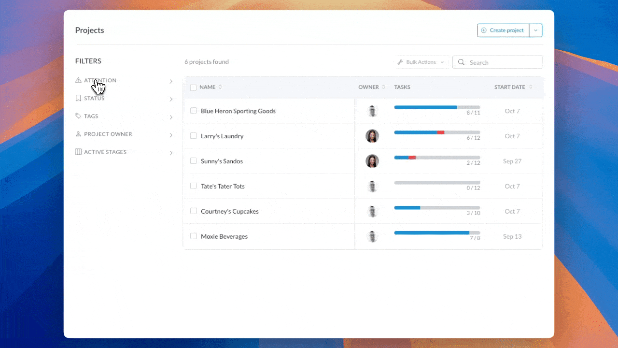Image resolution: width=618 pixels, height=348 pixels.
Task: Click the owner avatar for Courtney's Cupcakes
Action: (372, 211)
